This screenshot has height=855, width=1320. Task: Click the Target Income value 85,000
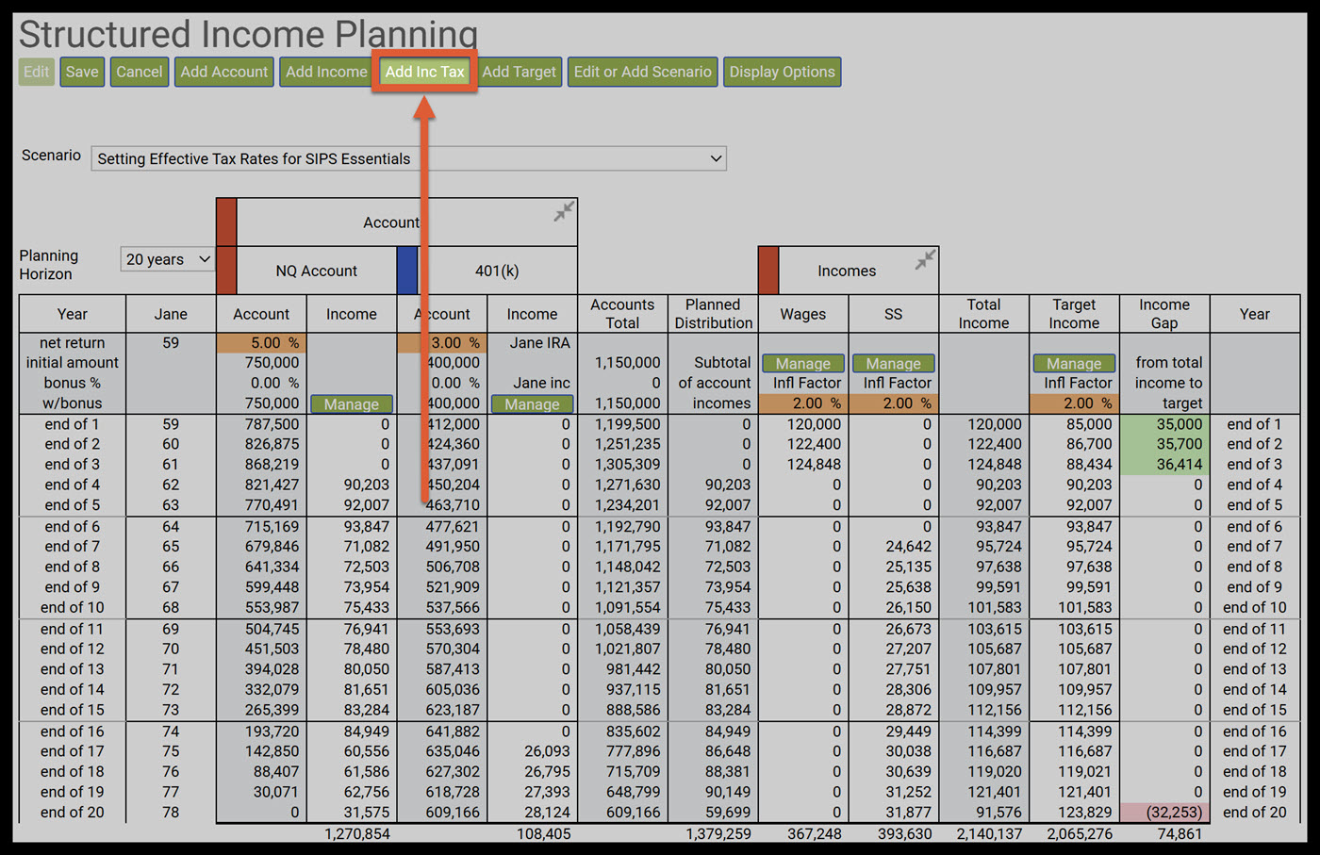(x=1089, y=424)
